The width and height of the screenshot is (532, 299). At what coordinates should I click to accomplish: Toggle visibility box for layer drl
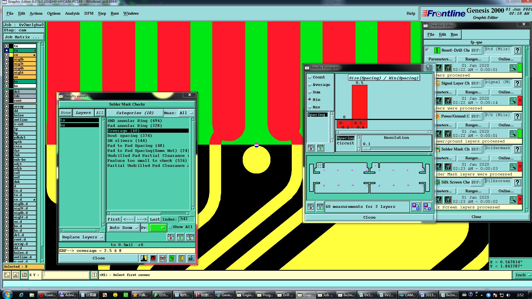tap(7, 92)
